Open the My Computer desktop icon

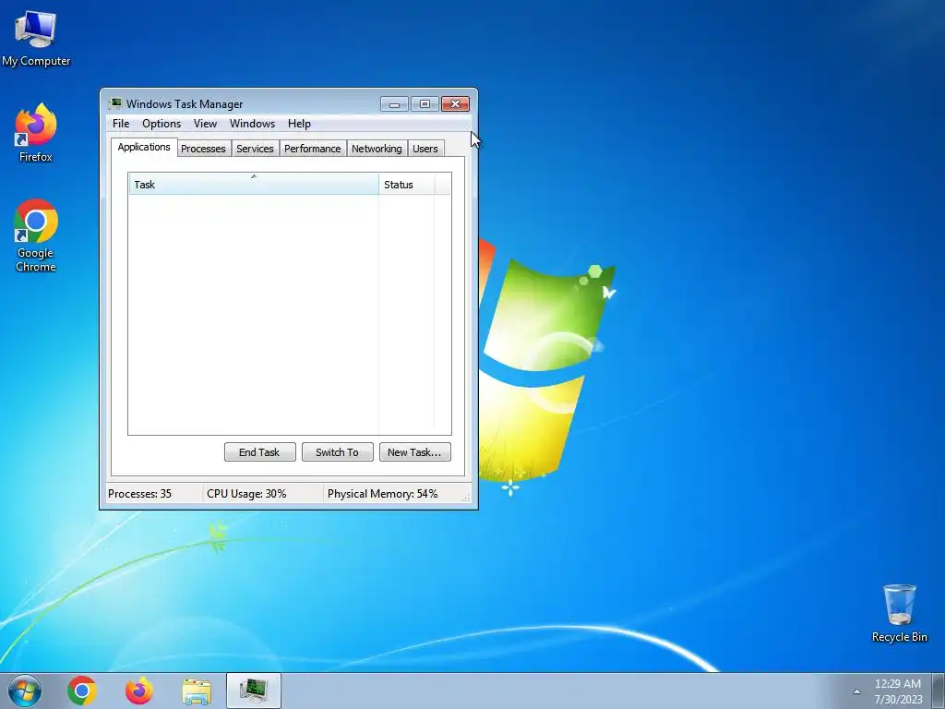[x=36, y=39]
